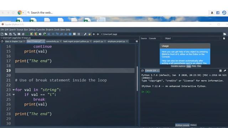Open the Run menu
228x128 pixels.
coord(26,30)
